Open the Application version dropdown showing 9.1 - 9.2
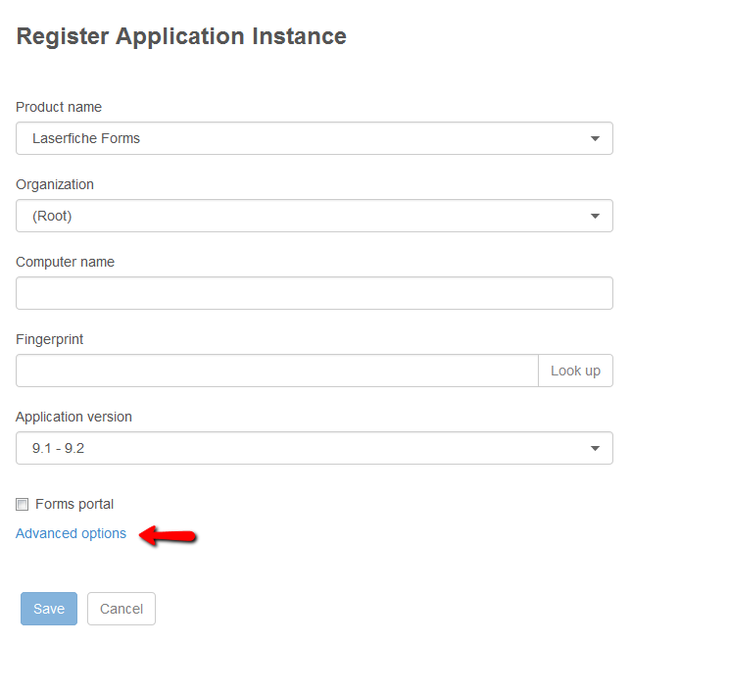This screenshot has width=729, height=694. 315,448
